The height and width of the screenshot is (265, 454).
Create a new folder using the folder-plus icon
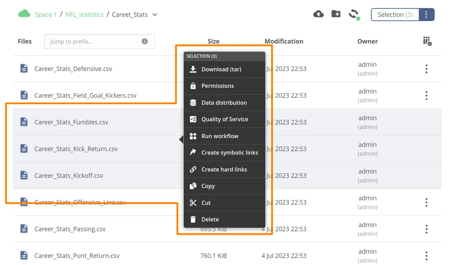pyautogui.click(x=336, y=14)
